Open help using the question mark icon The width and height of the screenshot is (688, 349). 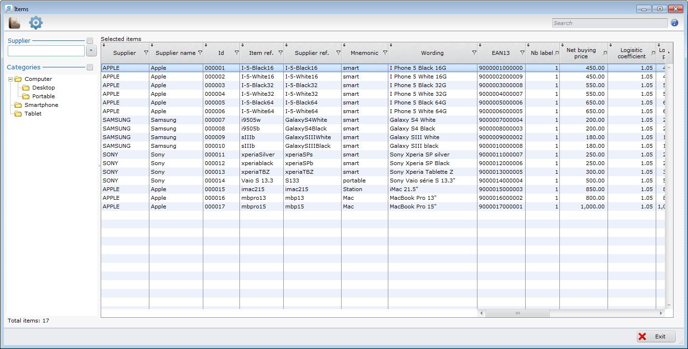(x=675, y=23)
